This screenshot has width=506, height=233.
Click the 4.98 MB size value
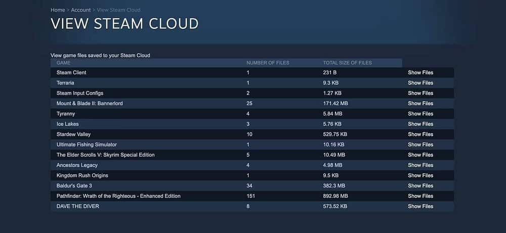[333, 165]
